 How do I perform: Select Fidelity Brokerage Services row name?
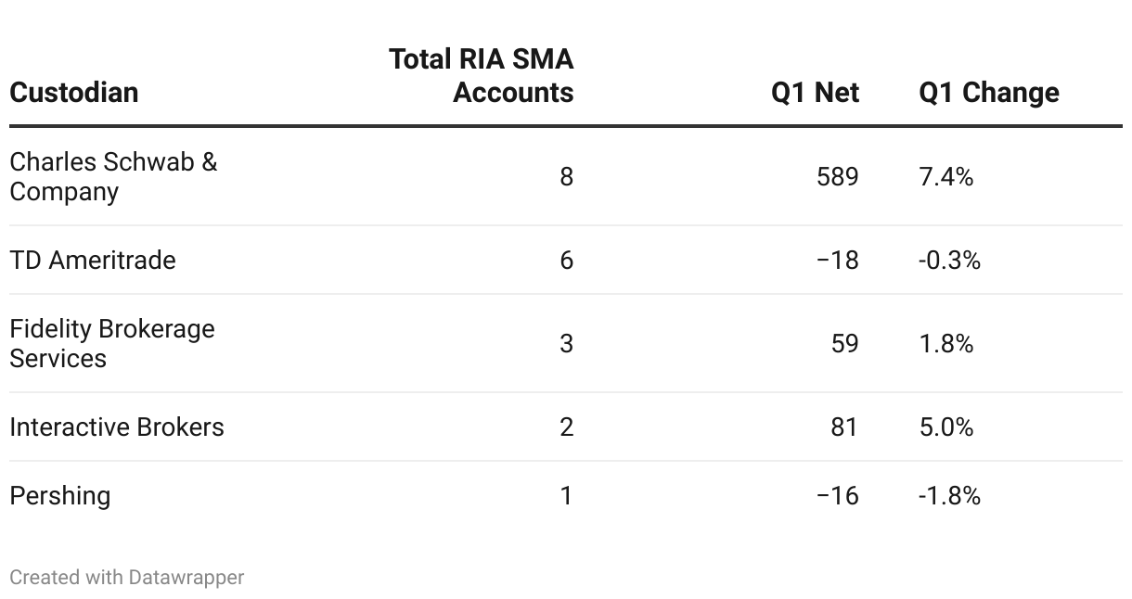pyautogui.click(x=112, y=343)
